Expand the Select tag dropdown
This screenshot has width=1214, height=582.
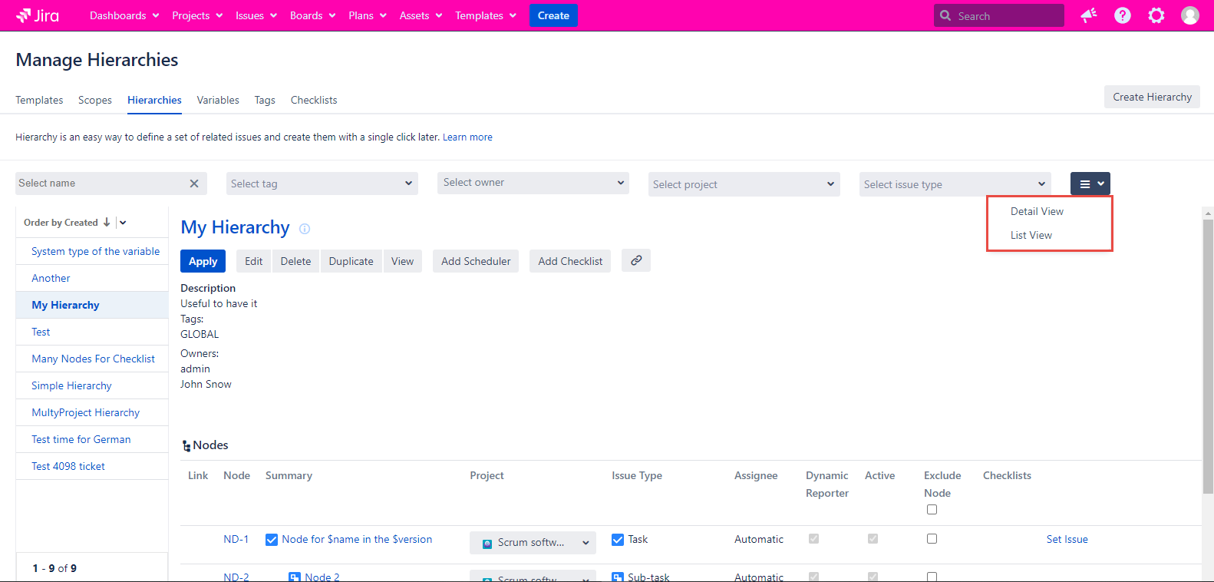322,184
